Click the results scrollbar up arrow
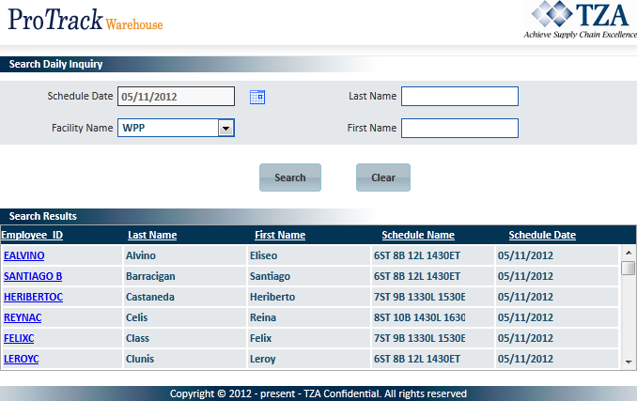This screenshot has height=401, width=637. coord(629,253)
